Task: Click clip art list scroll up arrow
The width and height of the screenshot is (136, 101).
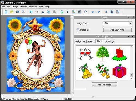Action: coord(131,47)
